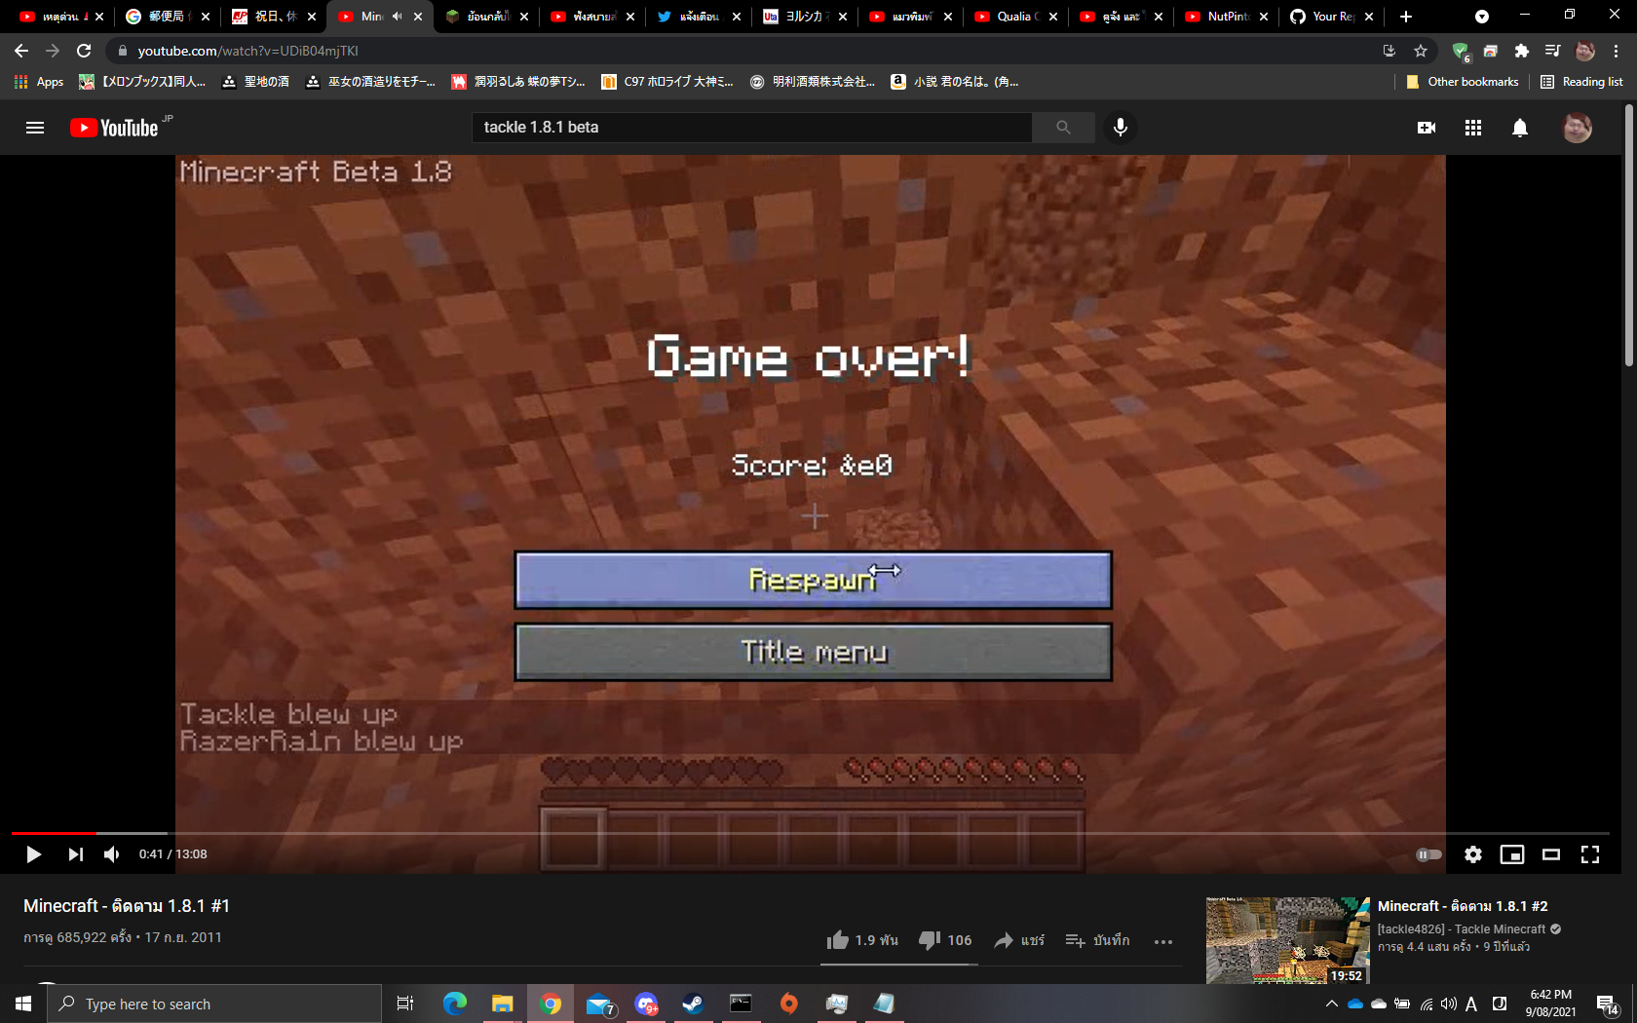
Task: Click the search box containing tackle 1.8.1 beta
Action: tap(752, 128)
